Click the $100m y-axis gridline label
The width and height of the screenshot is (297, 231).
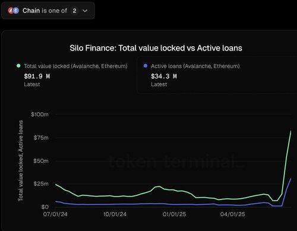[40, 115]
